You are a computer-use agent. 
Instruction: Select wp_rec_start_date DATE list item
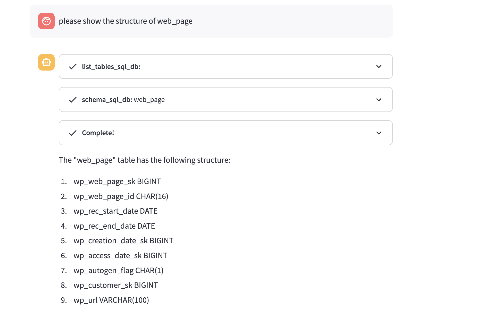click(115, 211)
